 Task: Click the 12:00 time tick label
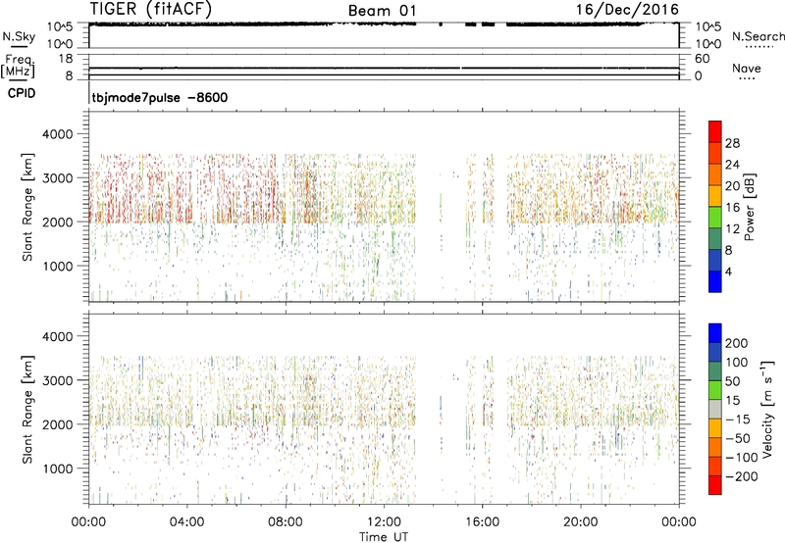tap(384, 522)
